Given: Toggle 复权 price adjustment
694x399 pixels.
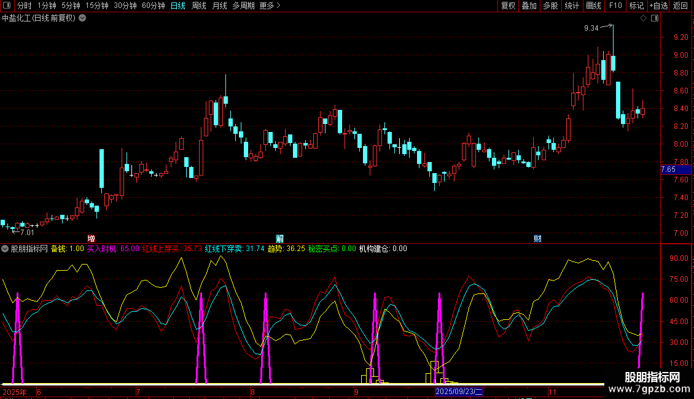Looking at the screenshot, I should [x=508, y=6].
